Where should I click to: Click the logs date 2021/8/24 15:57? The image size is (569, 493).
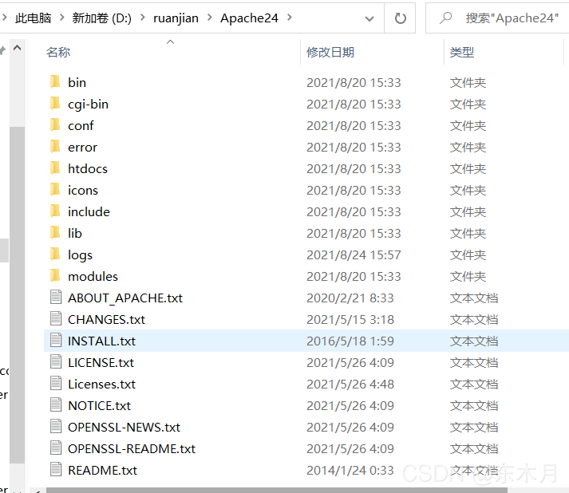[x=354, y=255]
